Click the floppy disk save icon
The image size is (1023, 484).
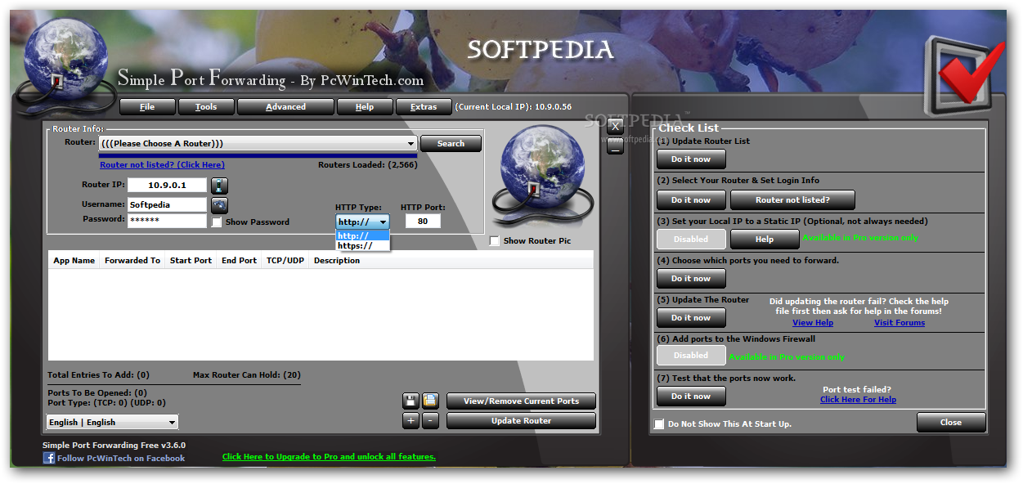coord(411,401)
